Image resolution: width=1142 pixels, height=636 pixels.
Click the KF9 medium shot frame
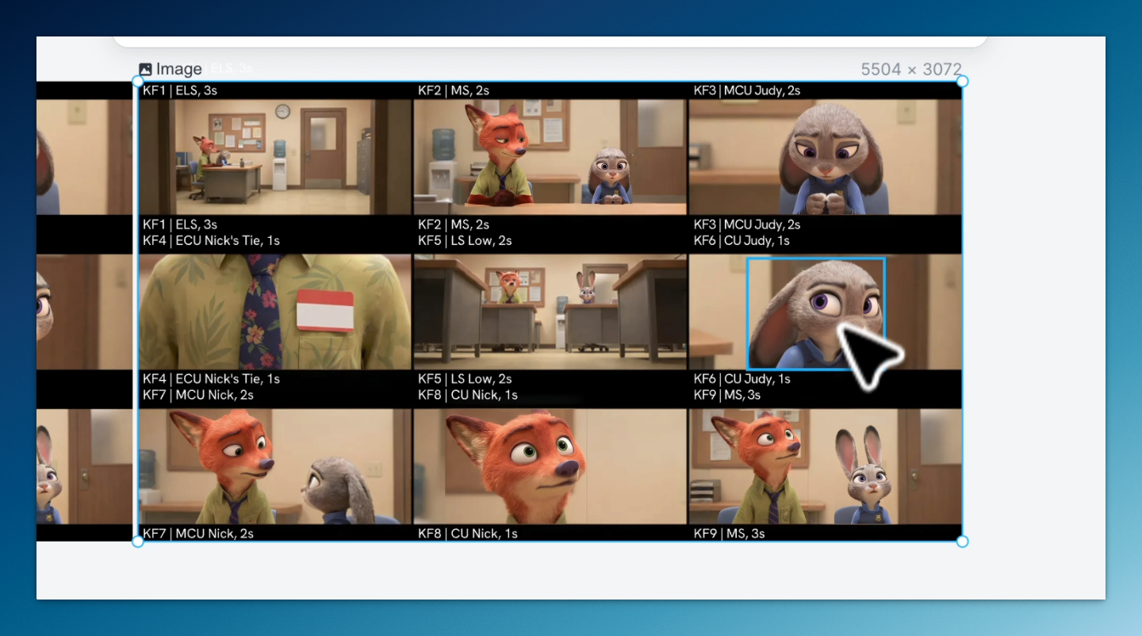825,466
